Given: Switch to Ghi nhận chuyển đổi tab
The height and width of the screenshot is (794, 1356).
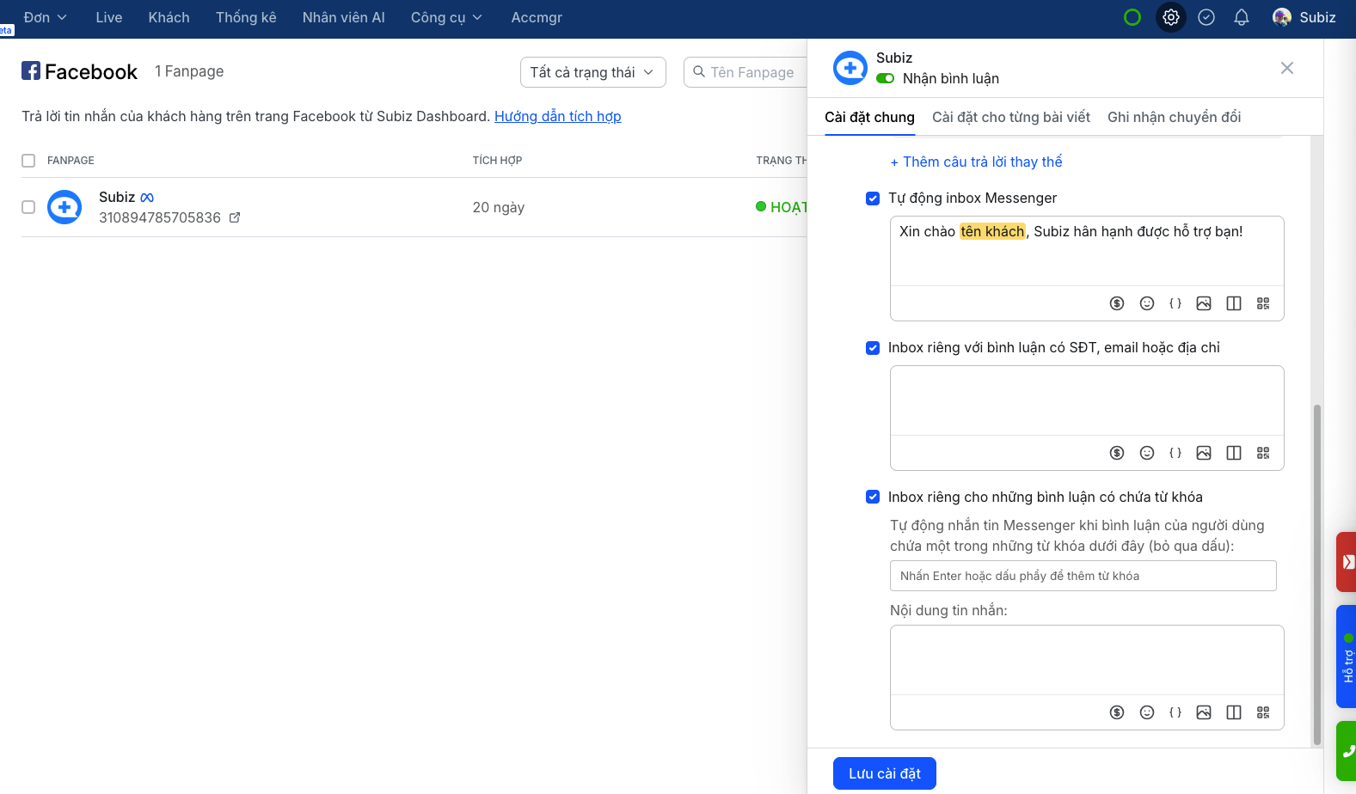Looking at the screenshot, I should (1174, 117).
